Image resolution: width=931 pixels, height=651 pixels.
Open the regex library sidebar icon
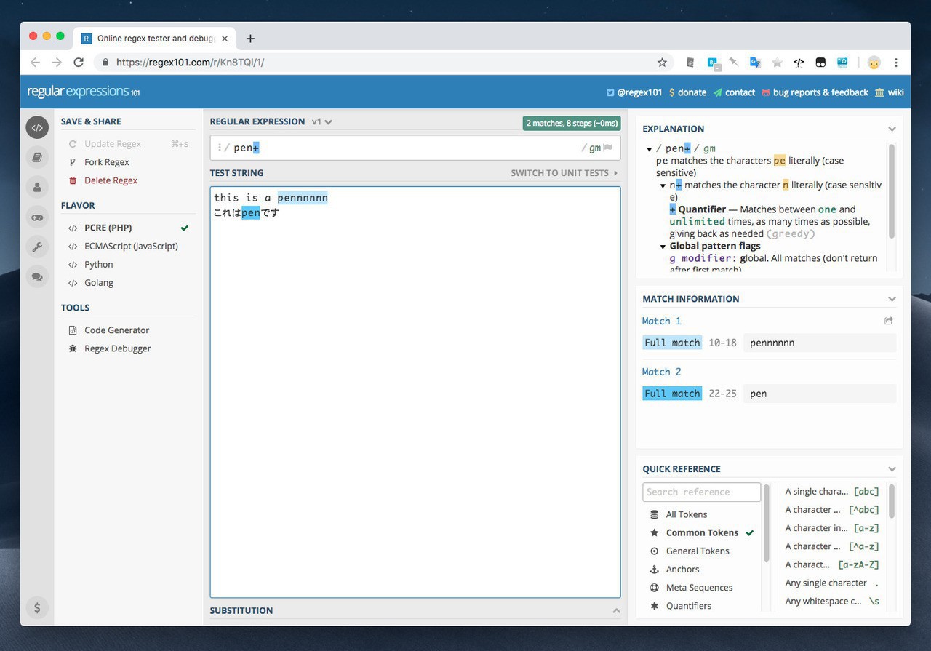pyautogui.click(x=37, y=157)
